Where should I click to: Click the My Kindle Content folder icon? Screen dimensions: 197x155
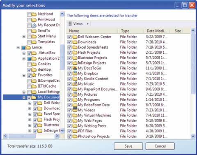[75, 79]
